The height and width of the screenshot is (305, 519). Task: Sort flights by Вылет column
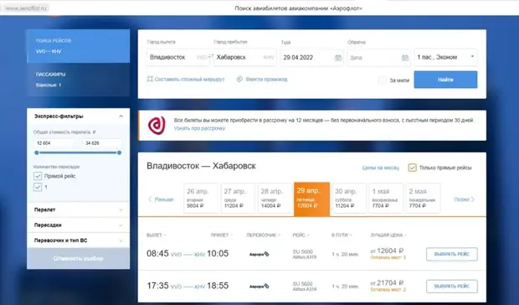point(157,235)
